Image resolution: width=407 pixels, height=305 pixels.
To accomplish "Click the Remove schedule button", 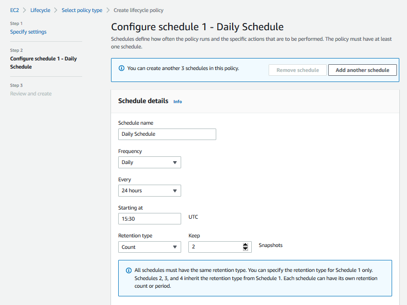I will [297, 70].
